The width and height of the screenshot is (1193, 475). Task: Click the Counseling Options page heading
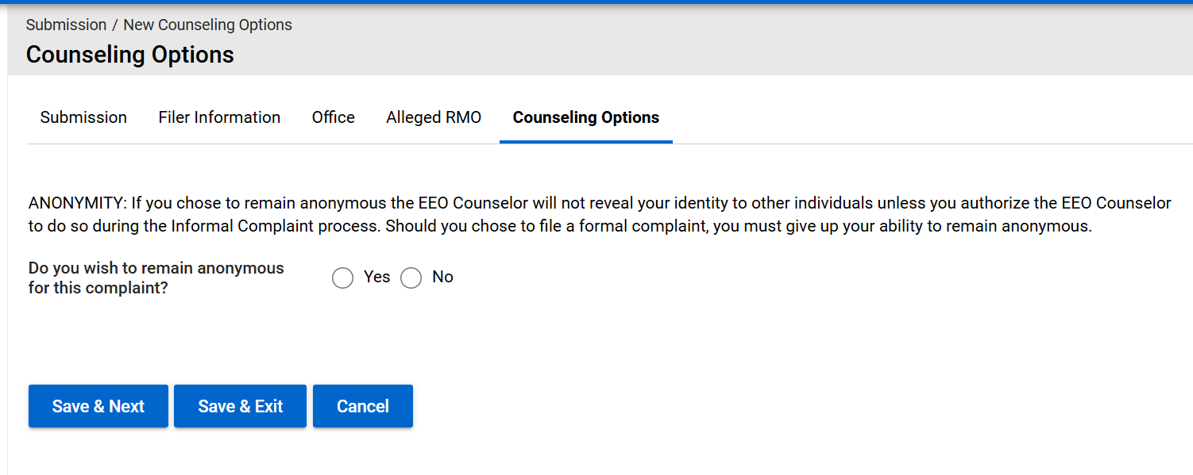pos(130,55)
